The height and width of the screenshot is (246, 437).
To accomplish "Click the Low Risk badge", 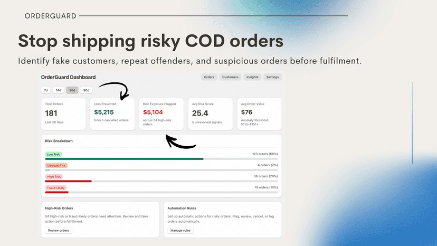I will click(53, 154).
